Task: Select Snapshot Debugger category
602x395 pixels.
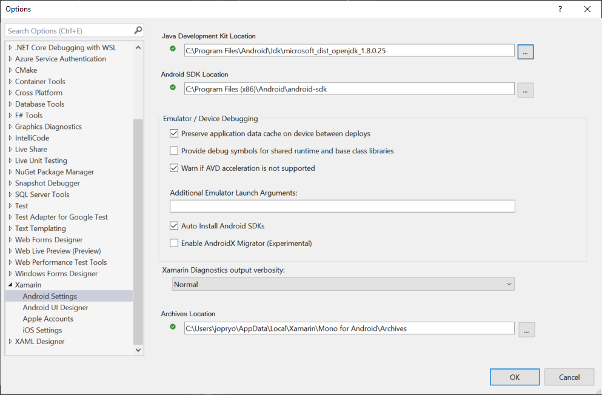Action: (x=47, y=184)
